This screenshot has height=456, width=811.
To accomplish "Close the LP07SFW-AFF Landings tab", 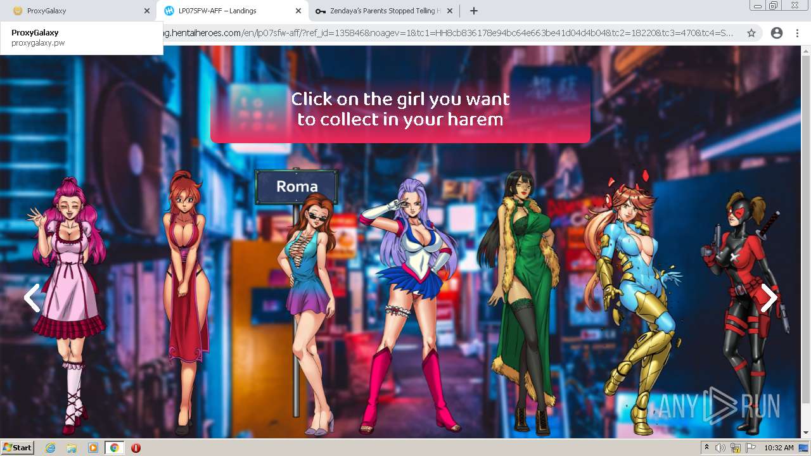I will pos(298,11).
